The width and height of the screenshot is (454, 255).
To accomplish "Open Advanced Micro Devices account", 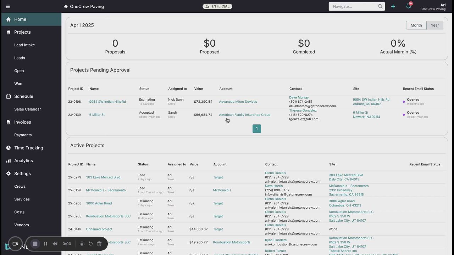I will point(238,102).
